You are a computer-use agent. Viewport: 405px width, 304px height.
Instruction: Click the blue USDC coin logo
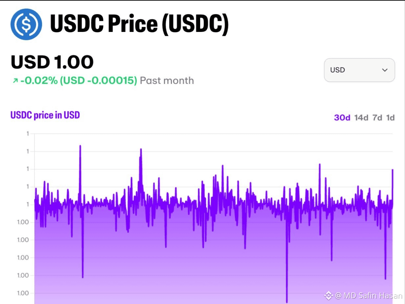point(26,24)
